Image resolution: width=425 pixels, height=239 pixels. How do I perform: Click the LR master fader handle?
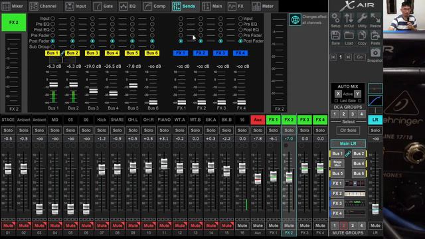click(x=375, y=209)
